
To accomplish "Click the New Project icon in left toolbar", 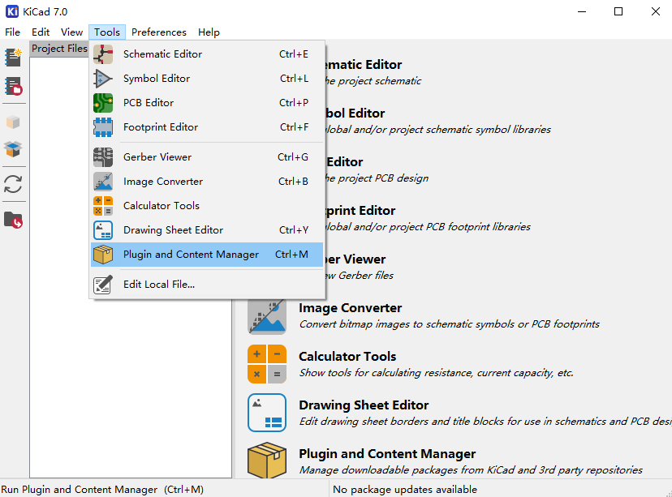I will coord(13,58).
